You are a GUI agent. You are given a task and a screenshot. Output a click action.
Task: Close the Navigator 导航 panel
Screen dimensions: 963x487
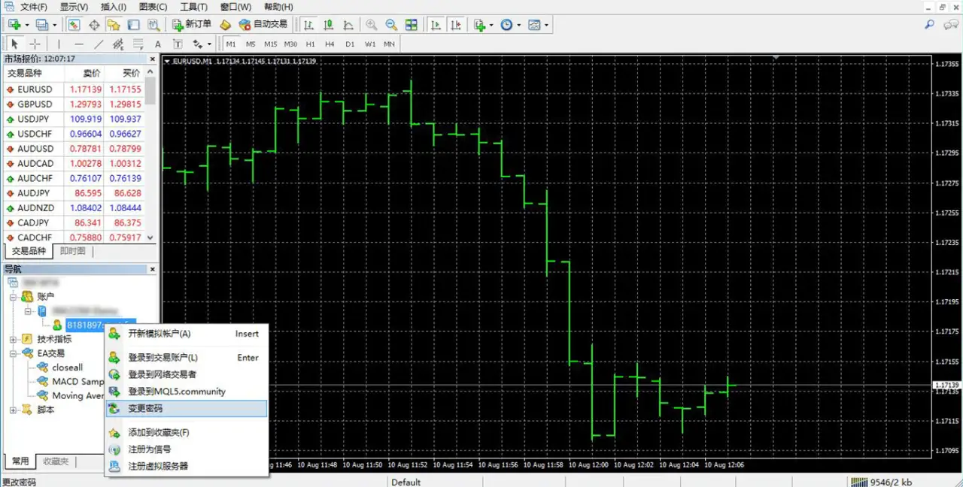click(x=153, y=269)
